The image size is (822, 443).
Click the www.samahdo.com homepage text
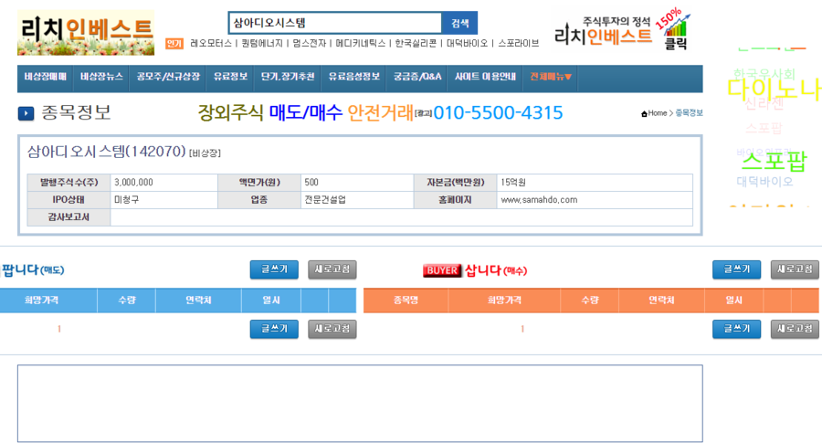(x=539, y=200)
